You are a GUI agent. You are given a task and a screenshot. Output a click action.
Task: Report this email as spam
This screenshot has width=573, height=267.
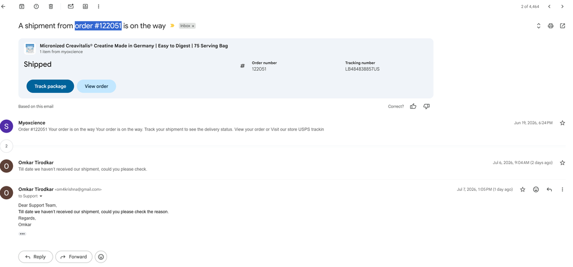coord(36,7)
